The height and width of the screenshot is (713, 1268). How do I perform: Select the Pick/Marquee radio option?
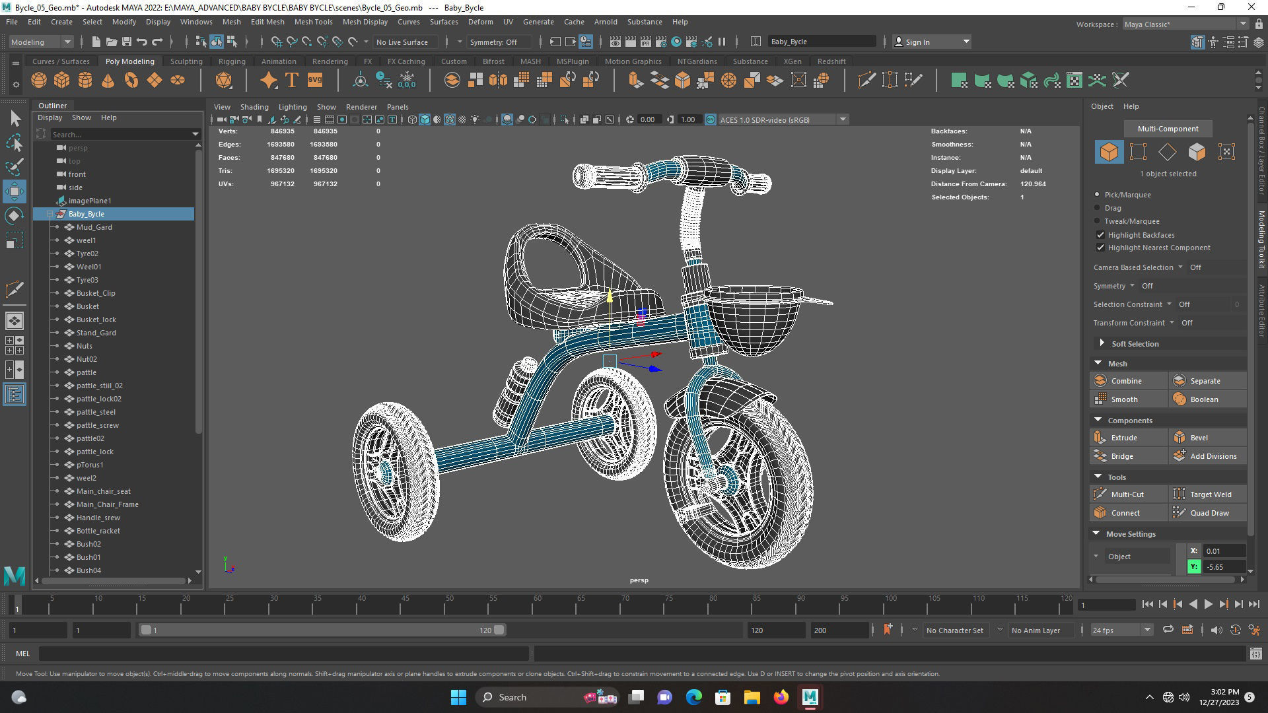(1098, 195)
